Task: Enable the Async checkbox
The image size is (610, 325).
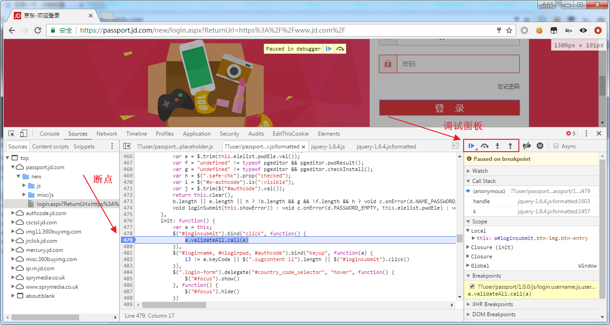Action: click(556, 146)
